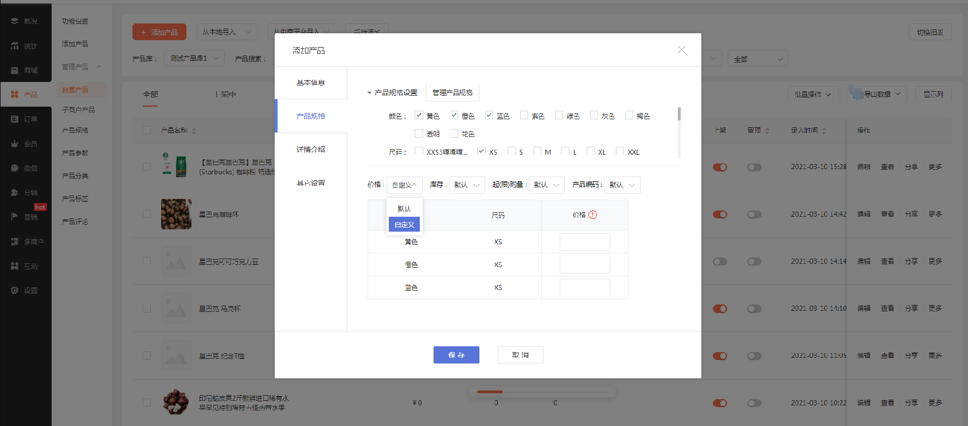Screen dimensions: 968x426
Task: Open the 产品编码 dropdown
Action: 622,185
